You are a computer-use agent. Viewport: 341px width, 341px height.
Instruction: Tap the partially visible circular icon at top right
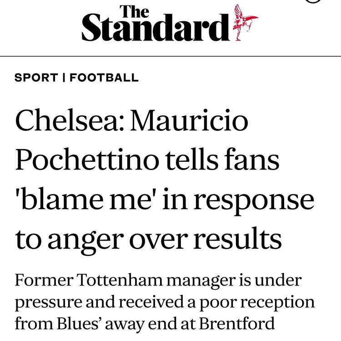313,1
